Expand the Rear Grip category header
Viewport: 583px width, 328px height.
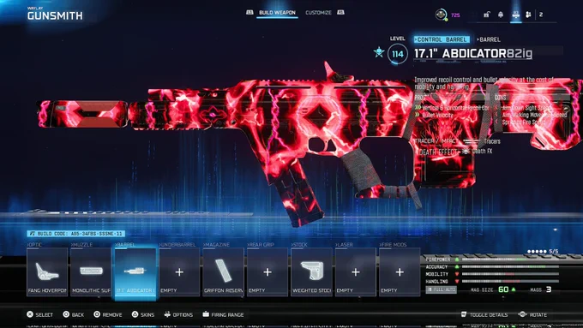tap(261, 244)
